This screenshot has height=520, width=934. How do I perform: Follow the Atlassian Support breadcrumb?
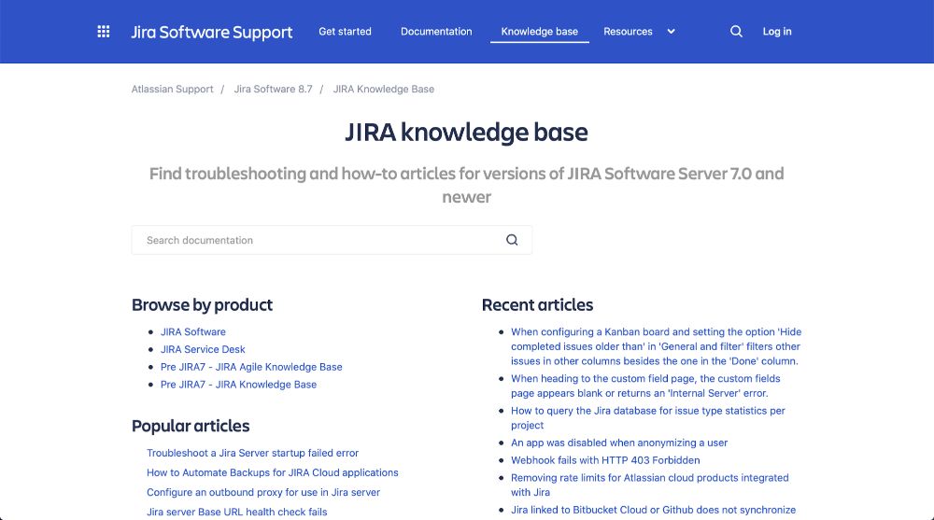click(172, 89)
